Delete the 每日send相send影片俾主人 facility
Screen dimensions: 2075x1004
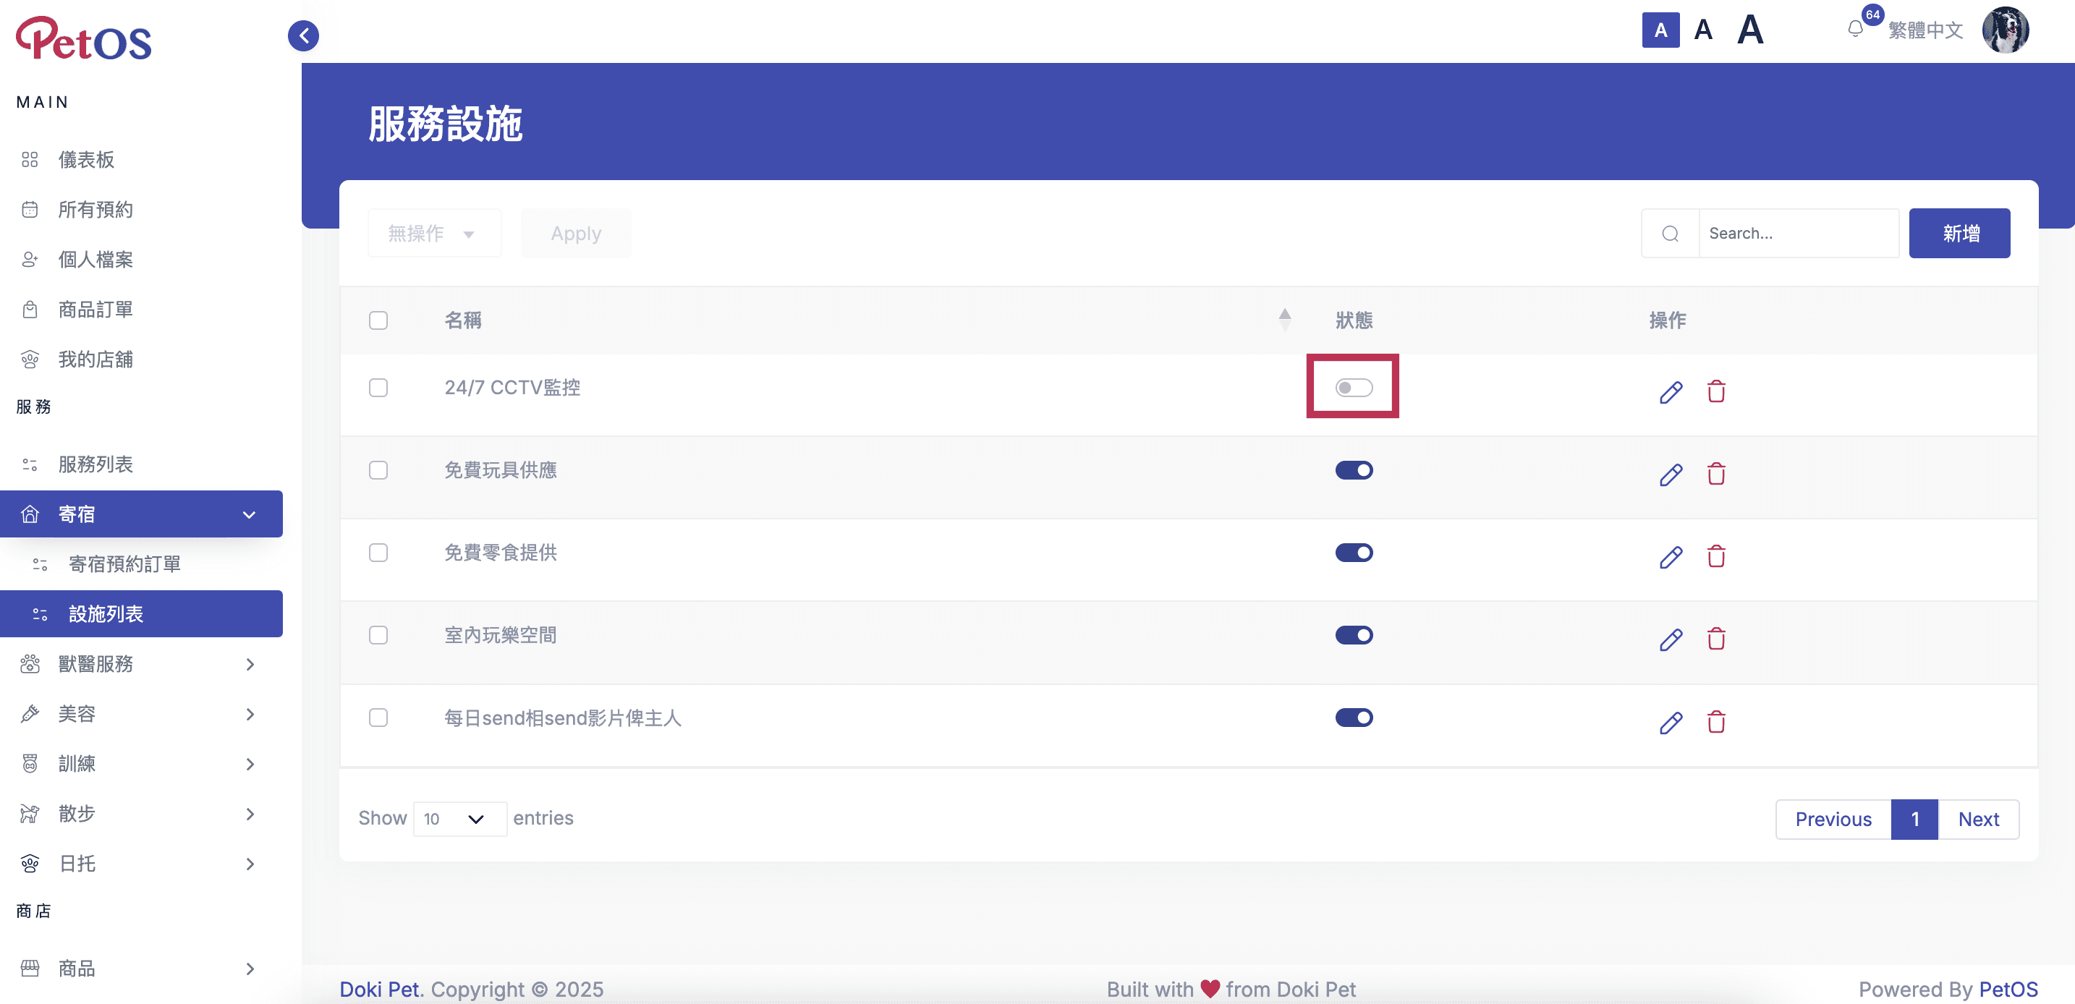click(1715, 722)
